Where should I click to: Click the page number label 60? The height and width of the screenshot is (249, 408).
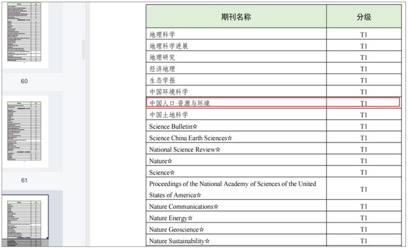point(24,81)
